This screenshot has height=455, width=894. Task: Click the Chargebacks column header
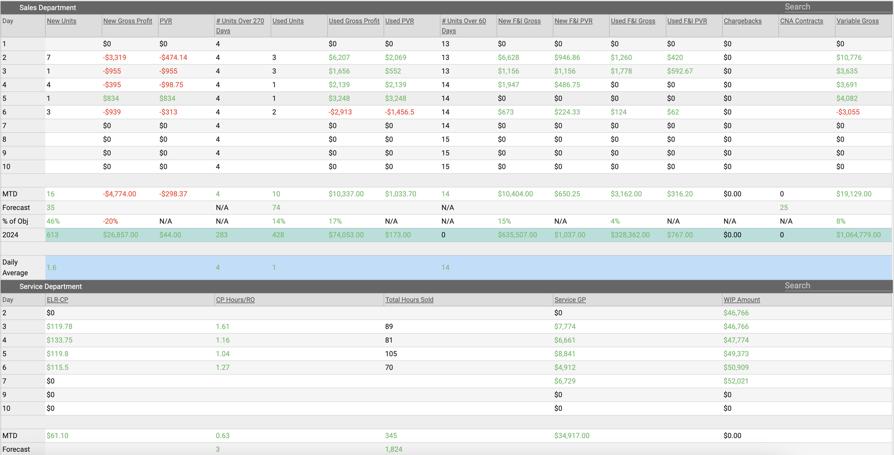click(x=742, y=21)
